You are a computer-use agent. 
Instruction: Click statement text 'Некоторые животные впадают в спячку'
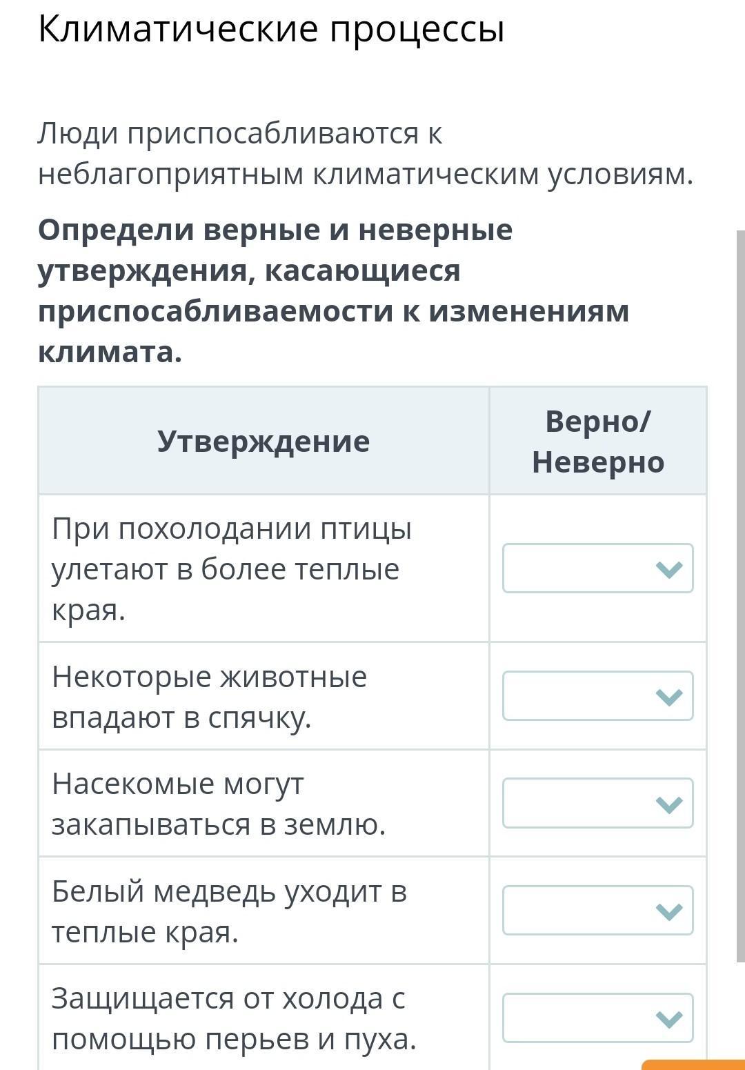[209, 697]
